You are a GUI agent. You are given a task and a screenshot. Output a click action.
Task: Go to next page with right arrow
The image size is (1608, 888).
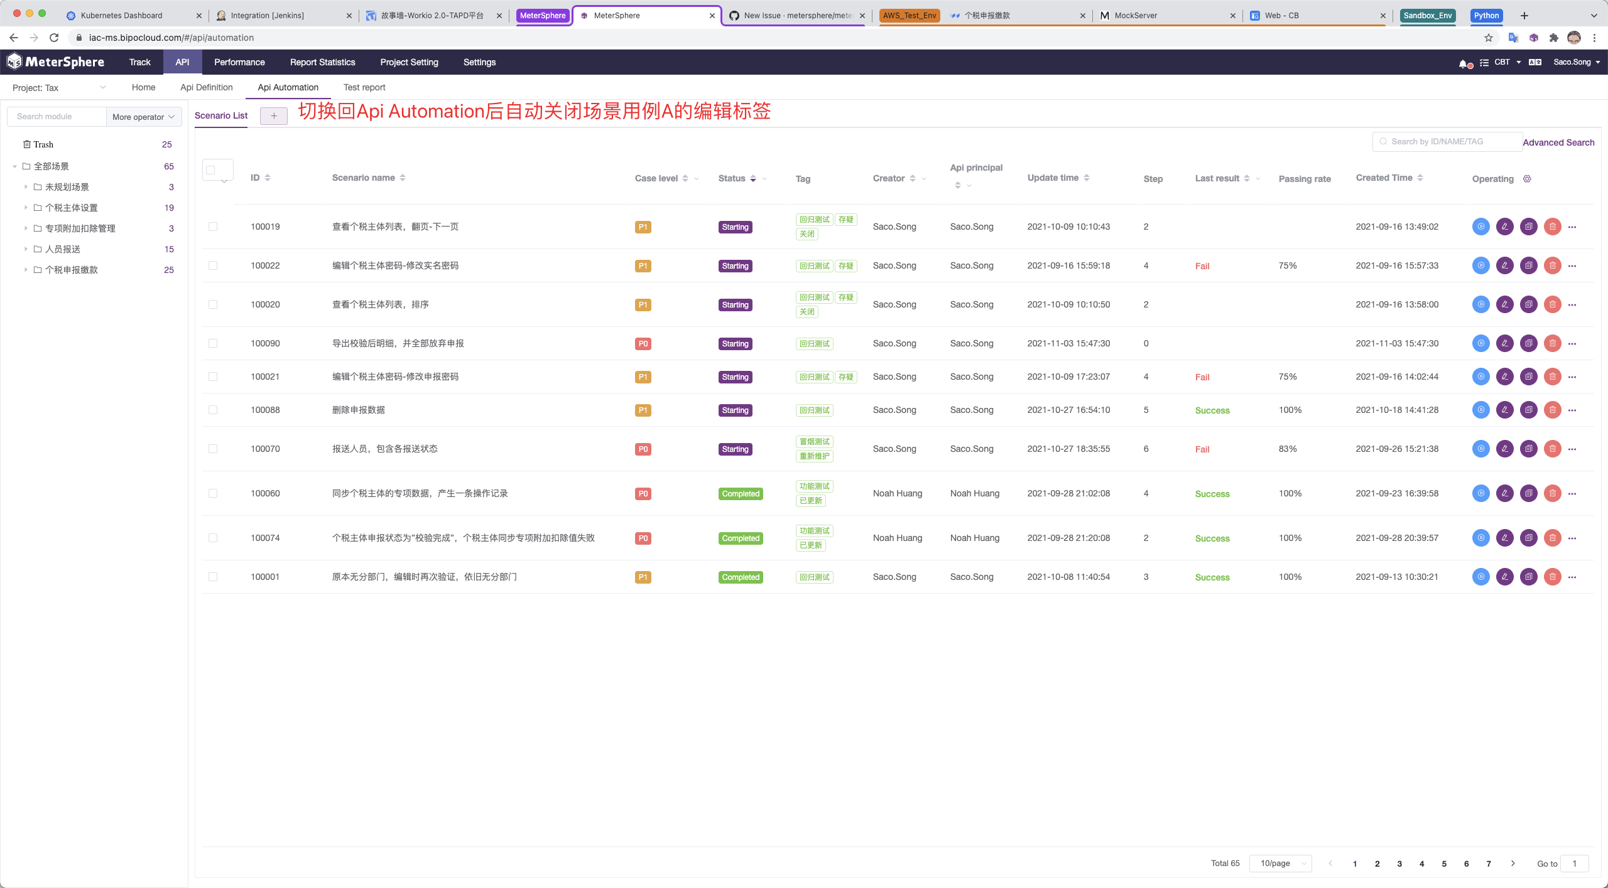coord(1513,864)
